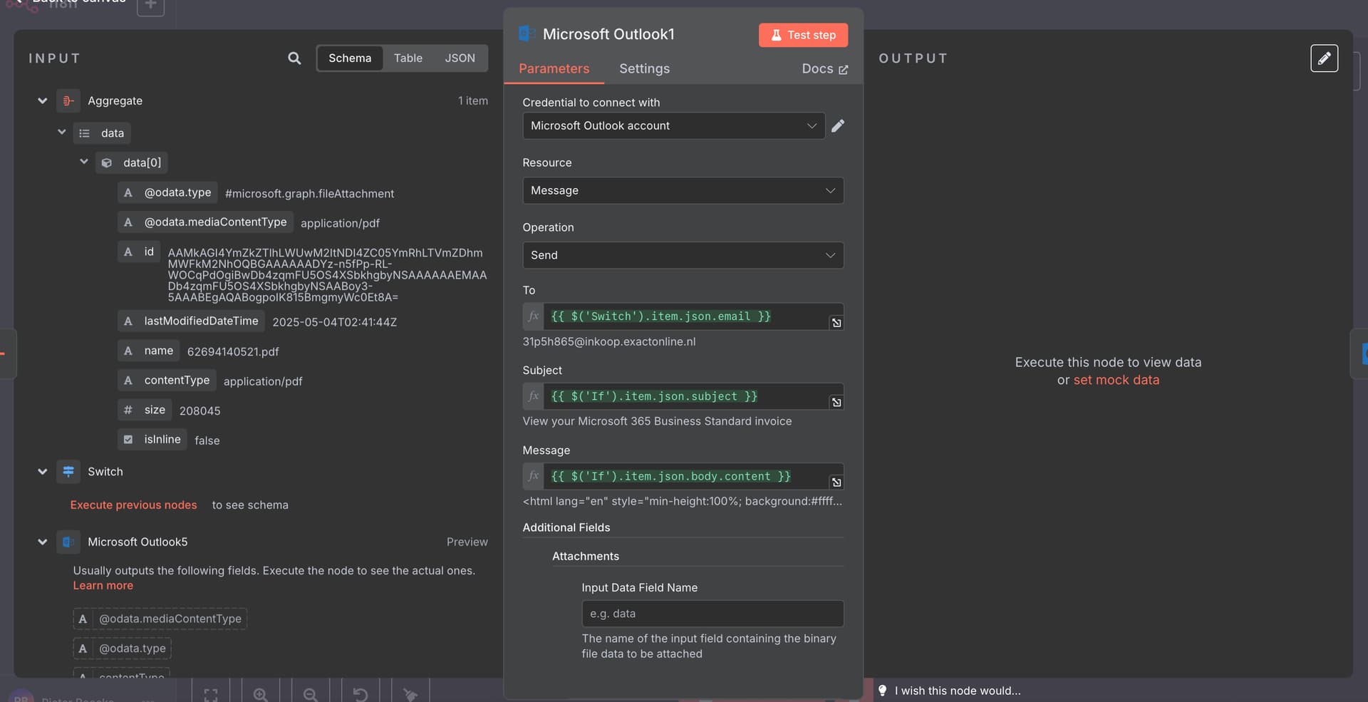The height and width of the screenshot is (702, 1368).
Task: Select the isInline boolean field pill
Action: [152, 440]
